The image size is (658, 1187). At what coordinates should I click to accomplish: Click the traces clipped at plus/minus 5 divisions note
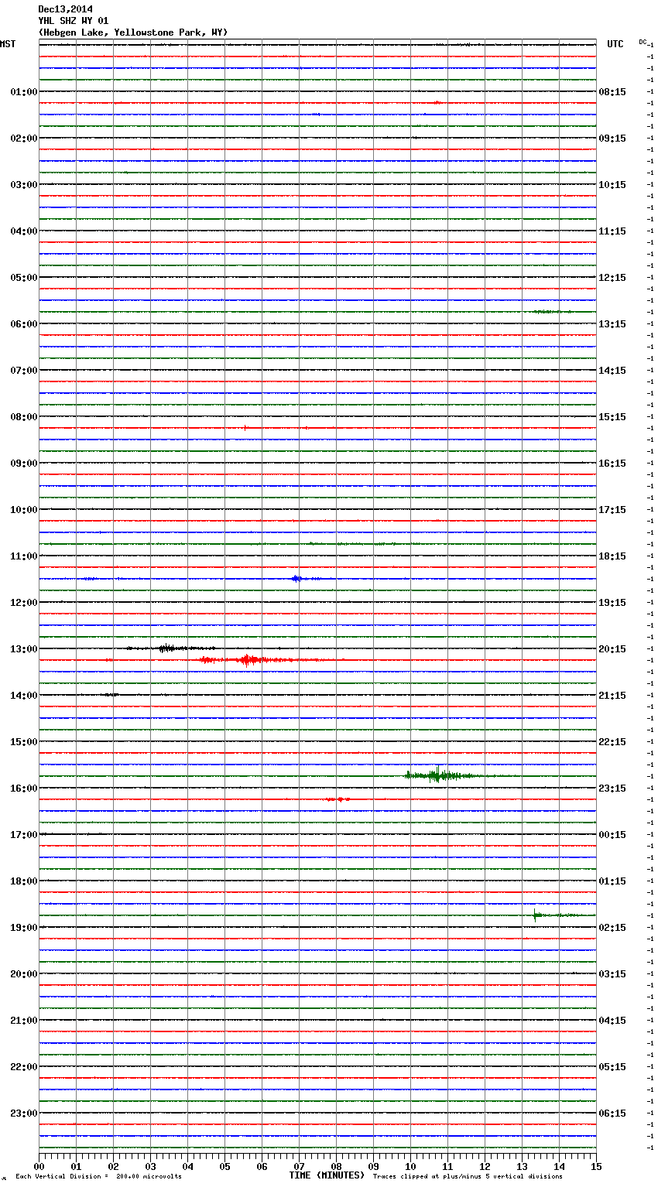coord(468,1177)
